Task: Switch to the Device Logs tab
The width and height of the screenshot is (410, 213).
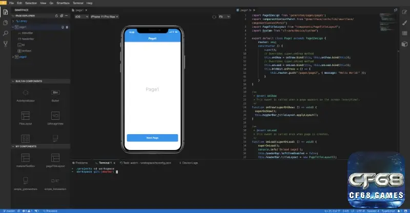Action: click(189, 163)
